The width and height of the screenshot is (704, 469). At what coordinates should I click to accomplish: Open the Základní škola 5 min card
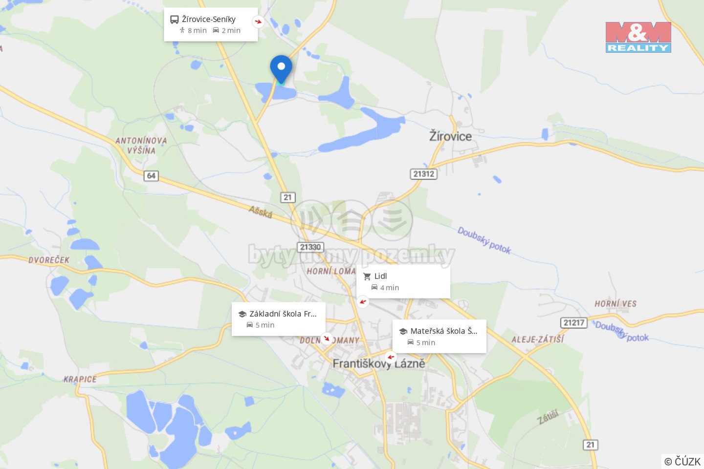[x=279, y=319]
